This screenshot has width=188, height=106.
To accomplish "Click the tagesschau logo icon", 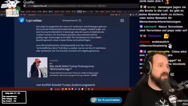I will (21, 20).
